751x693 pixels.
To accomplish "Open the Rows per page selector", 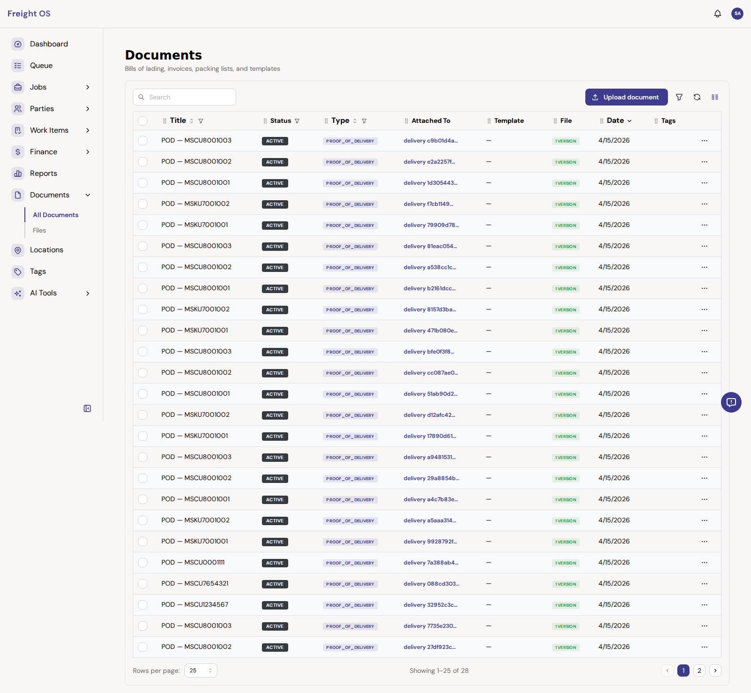I will click(200, 670).
